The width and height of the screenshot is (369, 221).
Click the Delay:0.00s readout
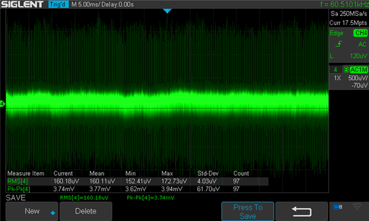tap(117, 5)
